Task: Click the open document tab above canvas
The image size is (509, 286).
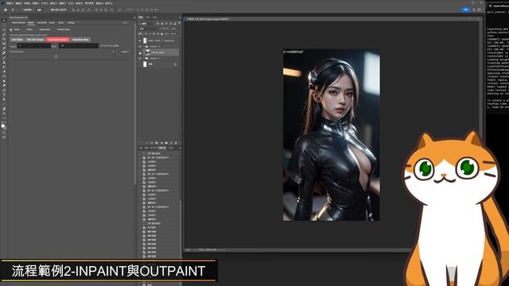Action: tap(208, 19)
